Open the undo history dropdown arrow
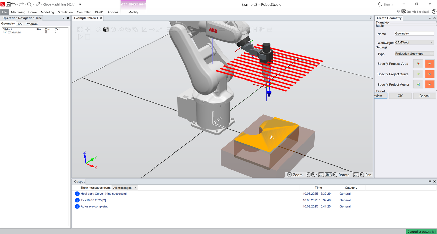The image size is (437, 234). (x=17, y=5)
